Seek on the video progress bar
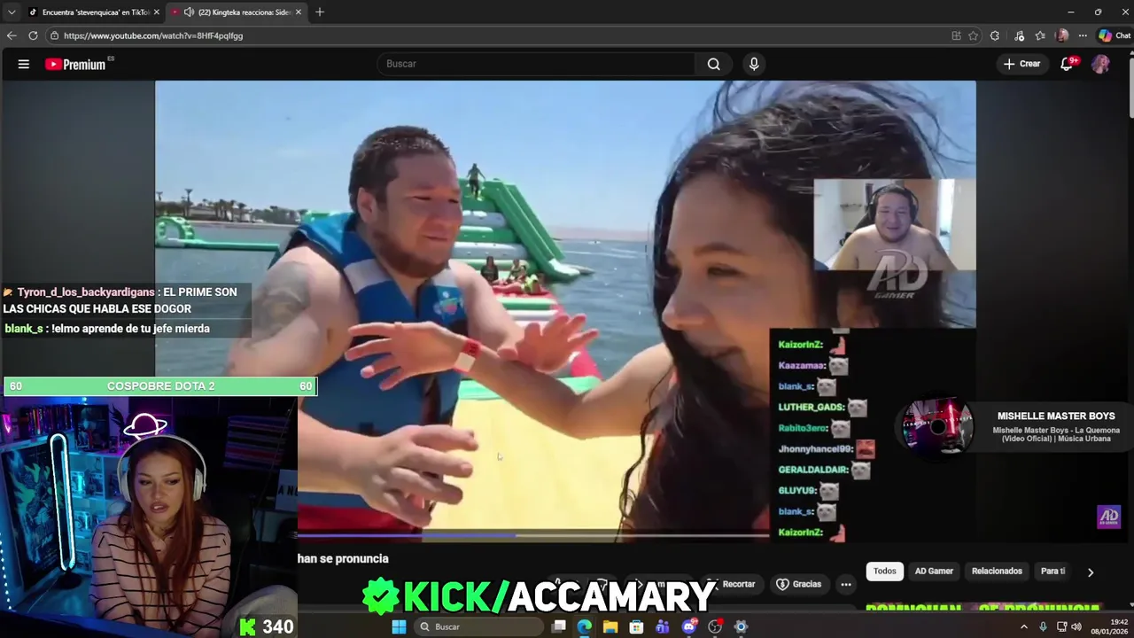Viewport: 1134px width, 638px height. [x=532, y=535]
